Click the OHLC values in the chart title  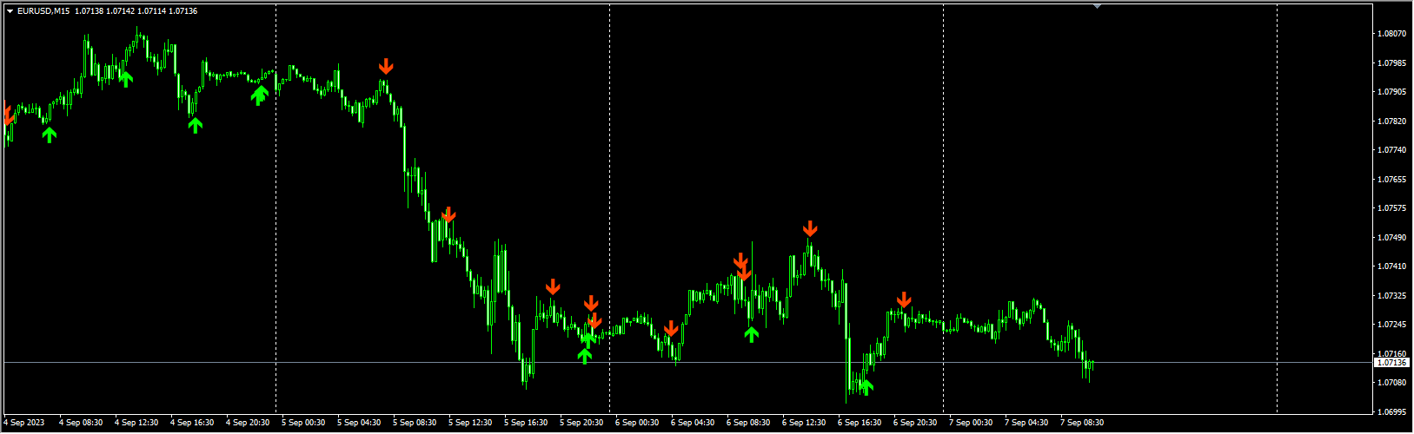point(136,11)
